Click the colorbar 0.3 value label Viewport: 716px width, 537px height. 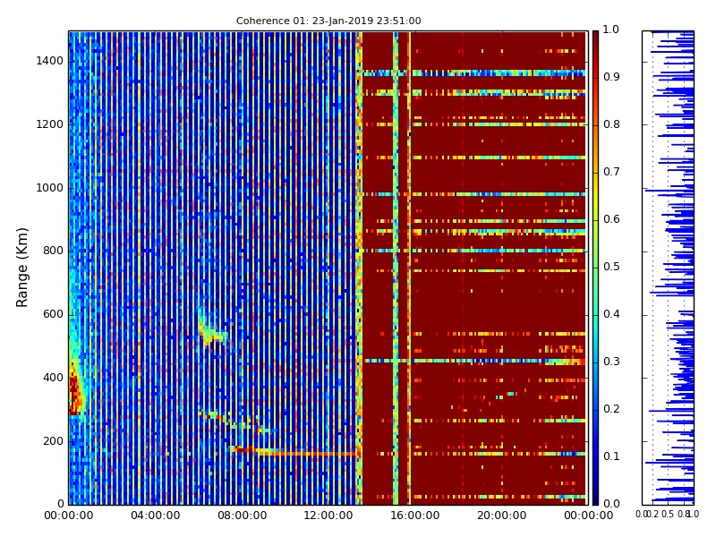[x=611, y=362]
